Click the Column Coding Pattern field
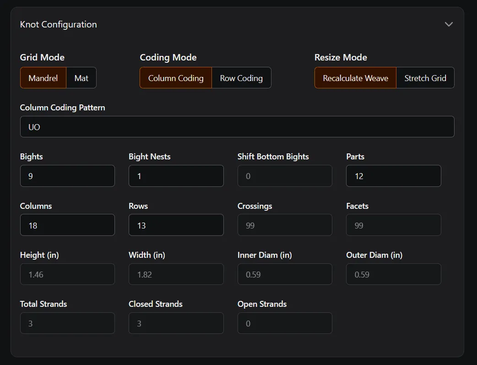Viewport: 477px width, 365px height. pos(237,127)
